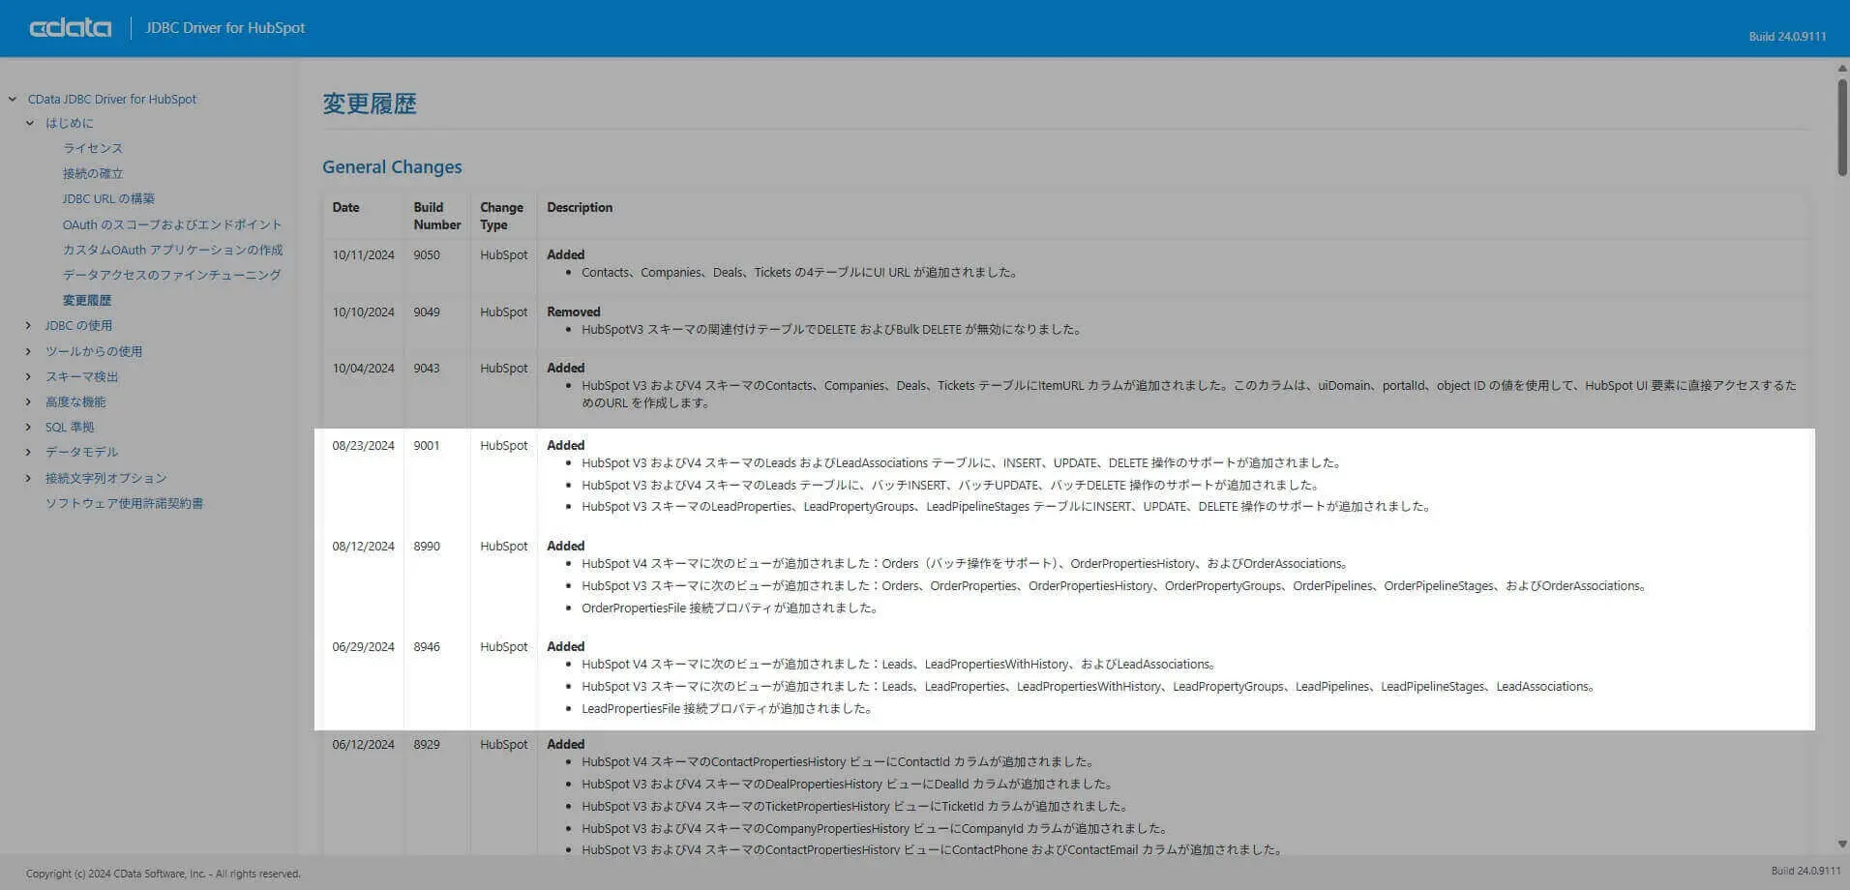Click the LeadPropertiesFile 接続プロパティ bullet text
The height and width of the screenshot is (890, 1850).
728,708
